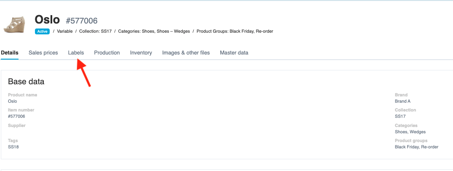The width and height of the screenshot is (453, 171).
Task: Open the Images & other files tab
Action: [186, 53]
